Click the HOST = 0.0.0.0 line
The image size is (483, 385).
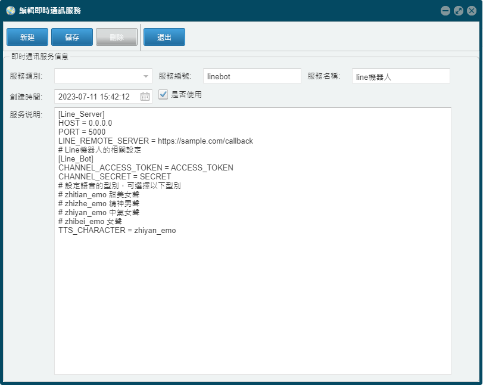click(x=85, y=123)
